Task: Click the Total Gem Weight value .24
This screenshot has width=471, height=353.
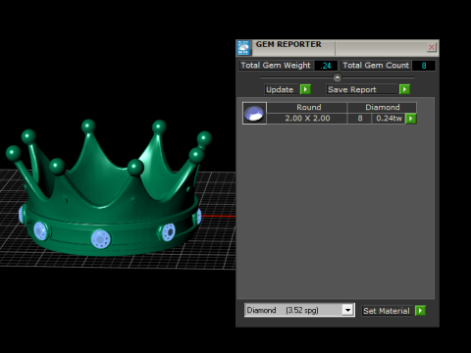Action: 326,66
